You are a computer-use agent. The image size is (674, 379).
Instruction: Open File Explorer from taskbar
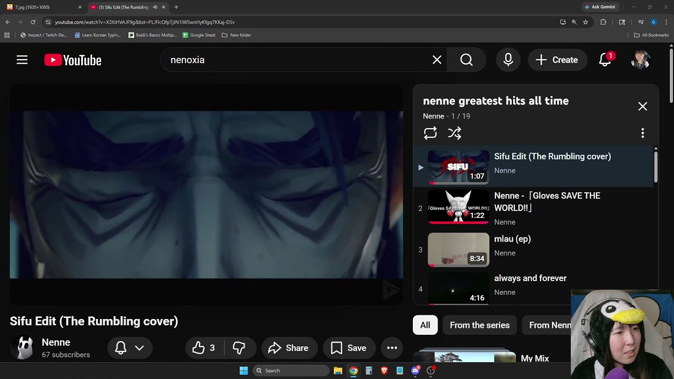(338, 371)
